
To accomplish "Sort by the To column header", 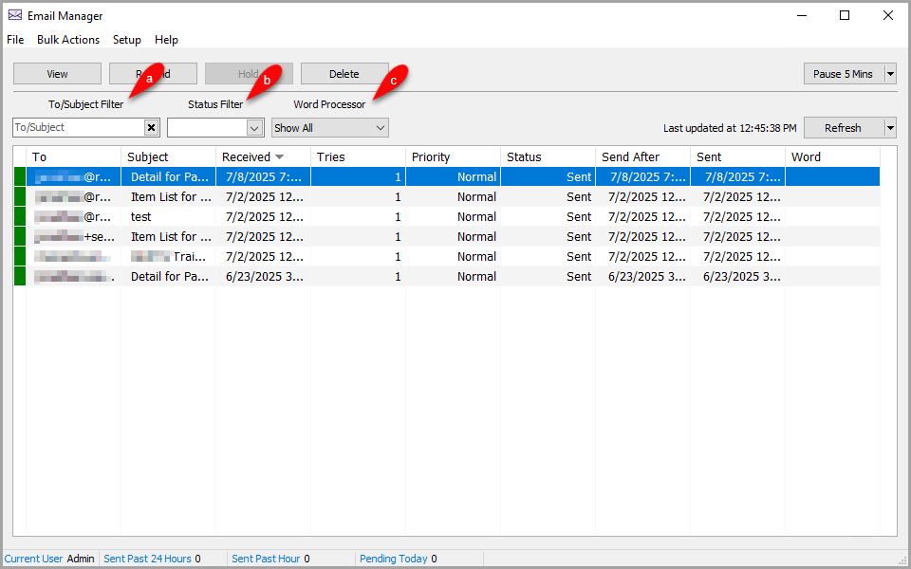I will [74, 156].
